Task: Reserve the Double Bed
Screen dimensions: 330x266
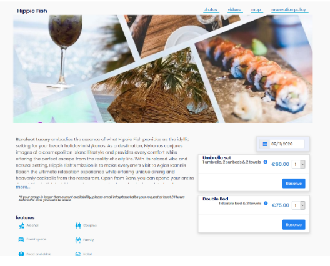Action: (x=294, y=225)
